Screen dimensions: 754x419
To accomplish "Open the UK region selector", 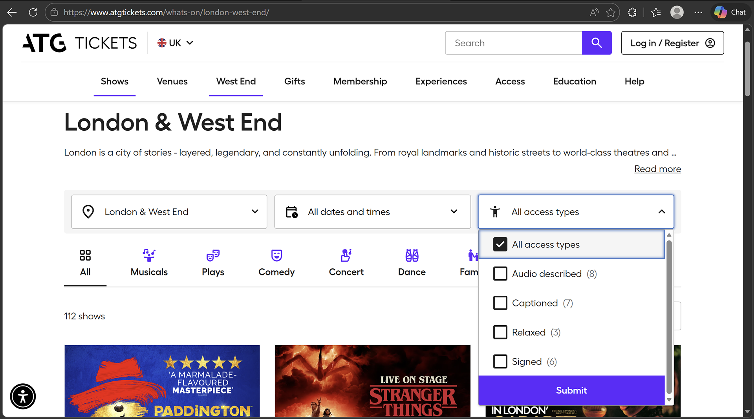I will [176, 43].
